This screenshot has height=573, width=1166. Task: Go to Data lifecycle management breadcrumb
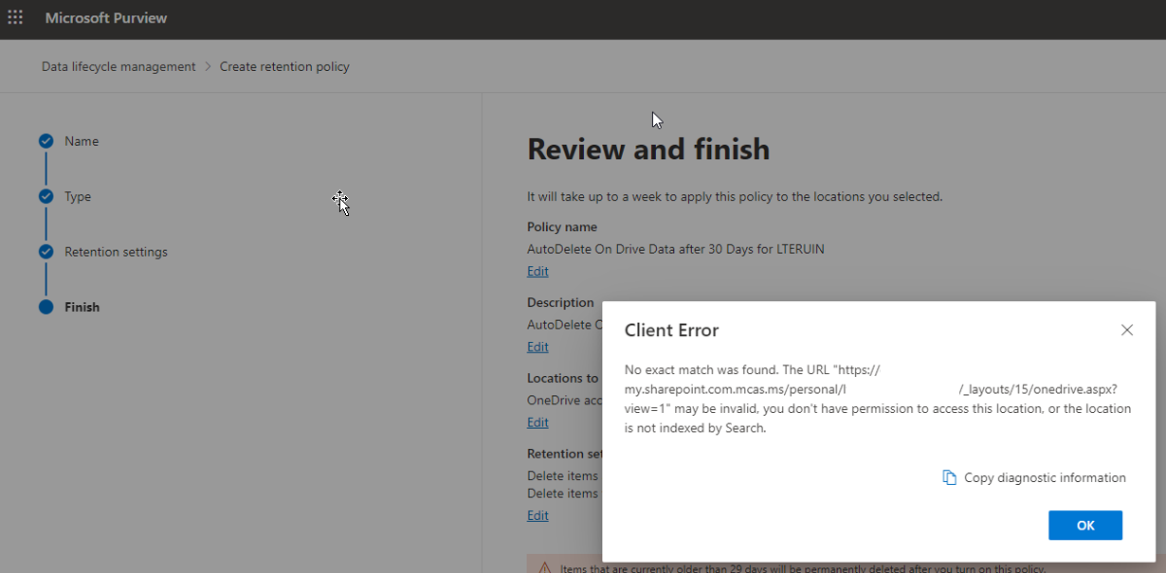pyautogui.click(x=118, y=66)
